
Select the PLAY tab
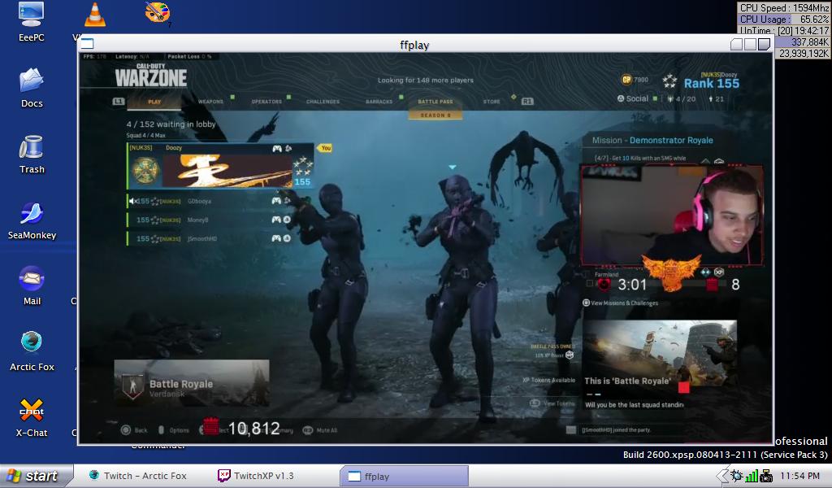pyautogui.click(x=154, y=102)
